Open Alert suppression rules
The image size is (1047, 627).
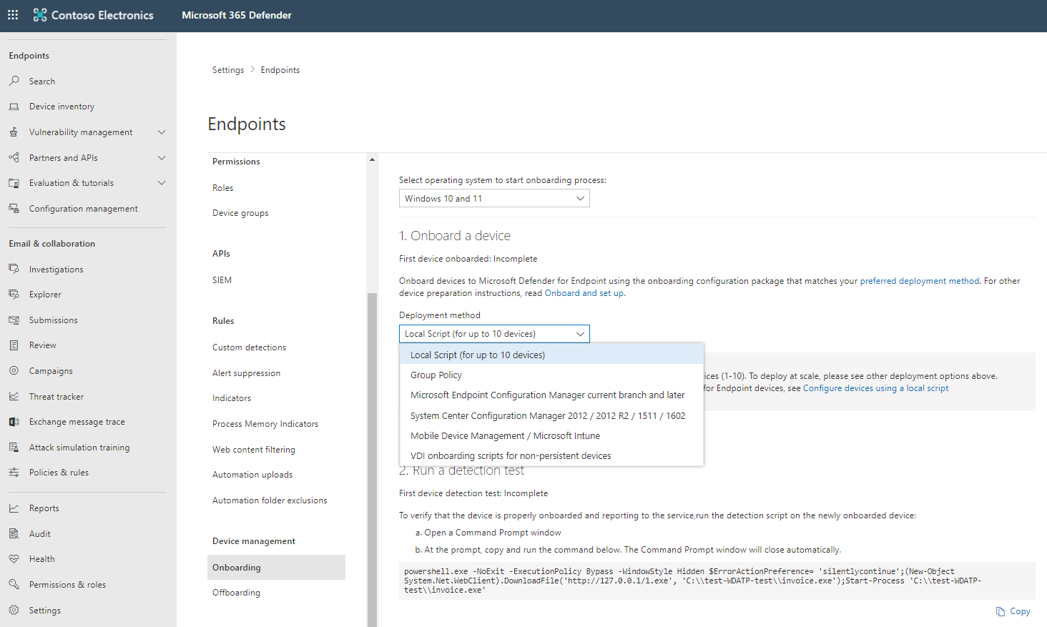click(x=246, y=373)
